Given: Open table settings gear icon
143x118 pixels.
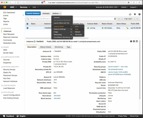Looking at the screenshot, I should pyautogui.click(x=135, y=14).
